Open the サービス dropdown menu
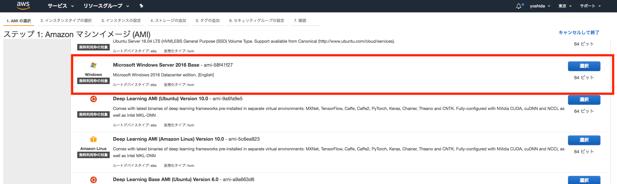This screenshot has height=184, width=617. (x=61, y=6)
